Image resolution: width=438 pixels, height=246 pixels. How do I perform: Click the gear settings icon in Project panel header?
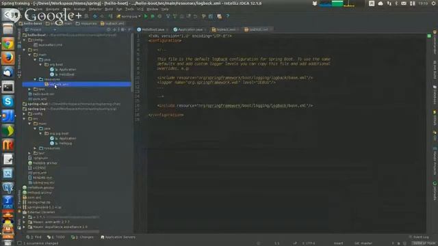(x=123, y=29)
